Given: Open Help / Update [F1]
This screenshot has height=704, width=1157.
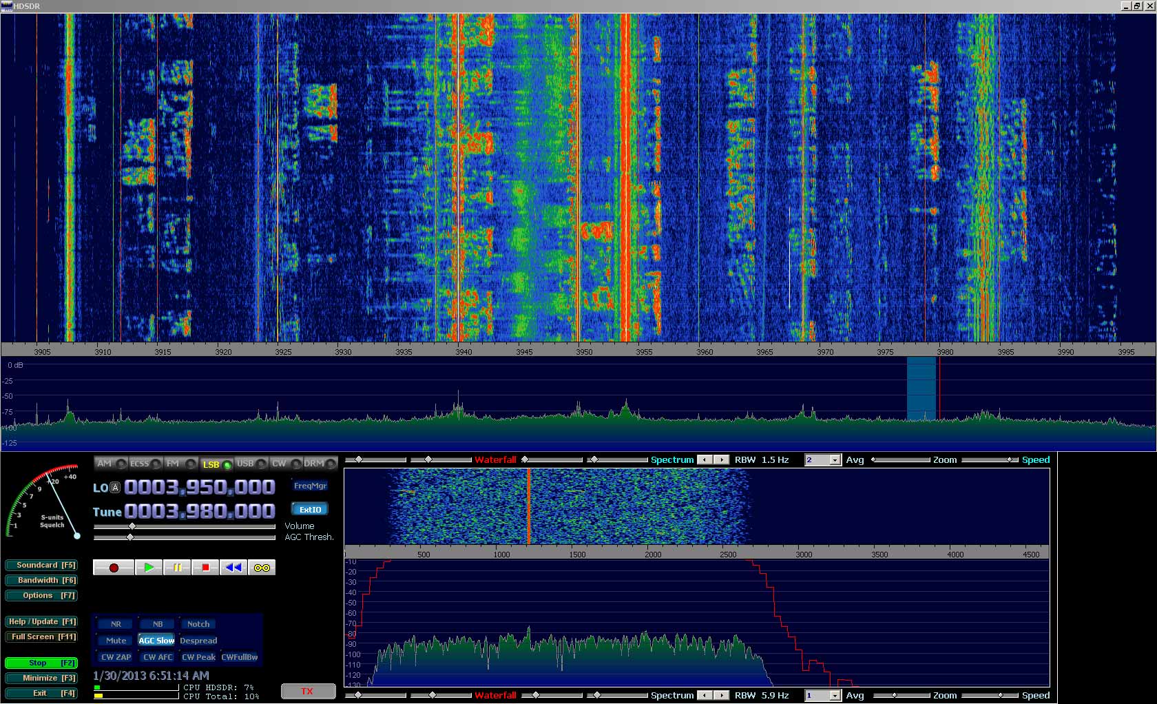Looking at the screenshot, I should point(41,621).
